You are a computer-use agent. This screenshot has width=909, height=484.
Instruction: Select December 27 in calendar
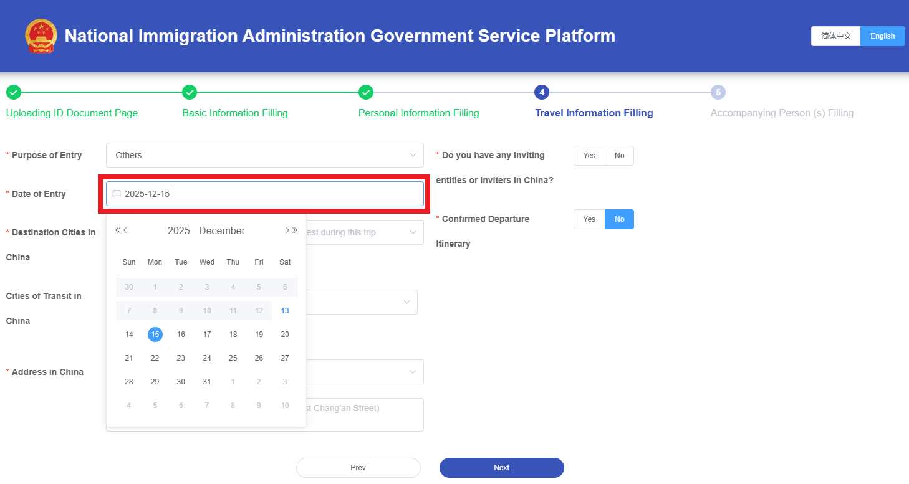(x=285, y=358)
